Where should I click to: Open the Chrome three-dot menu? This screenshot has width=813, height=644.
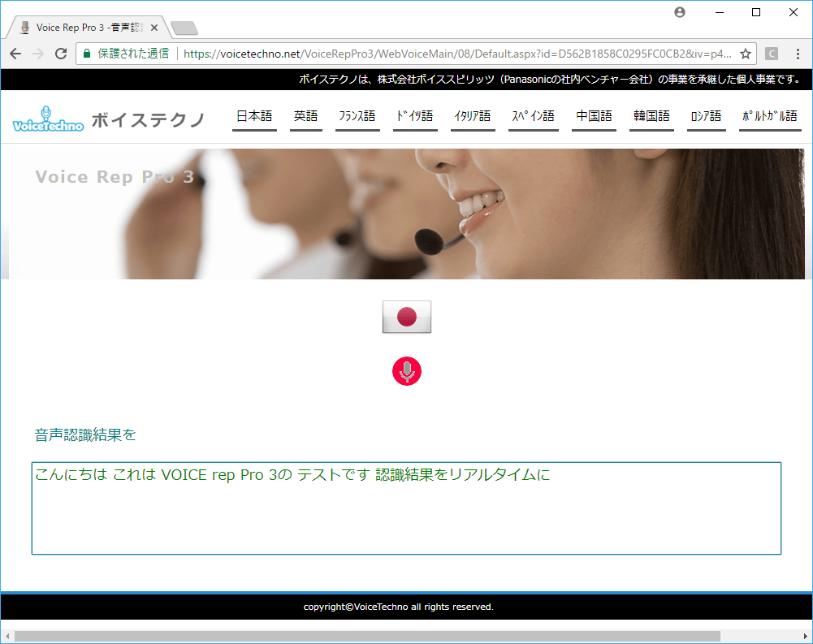coord(798,54)
